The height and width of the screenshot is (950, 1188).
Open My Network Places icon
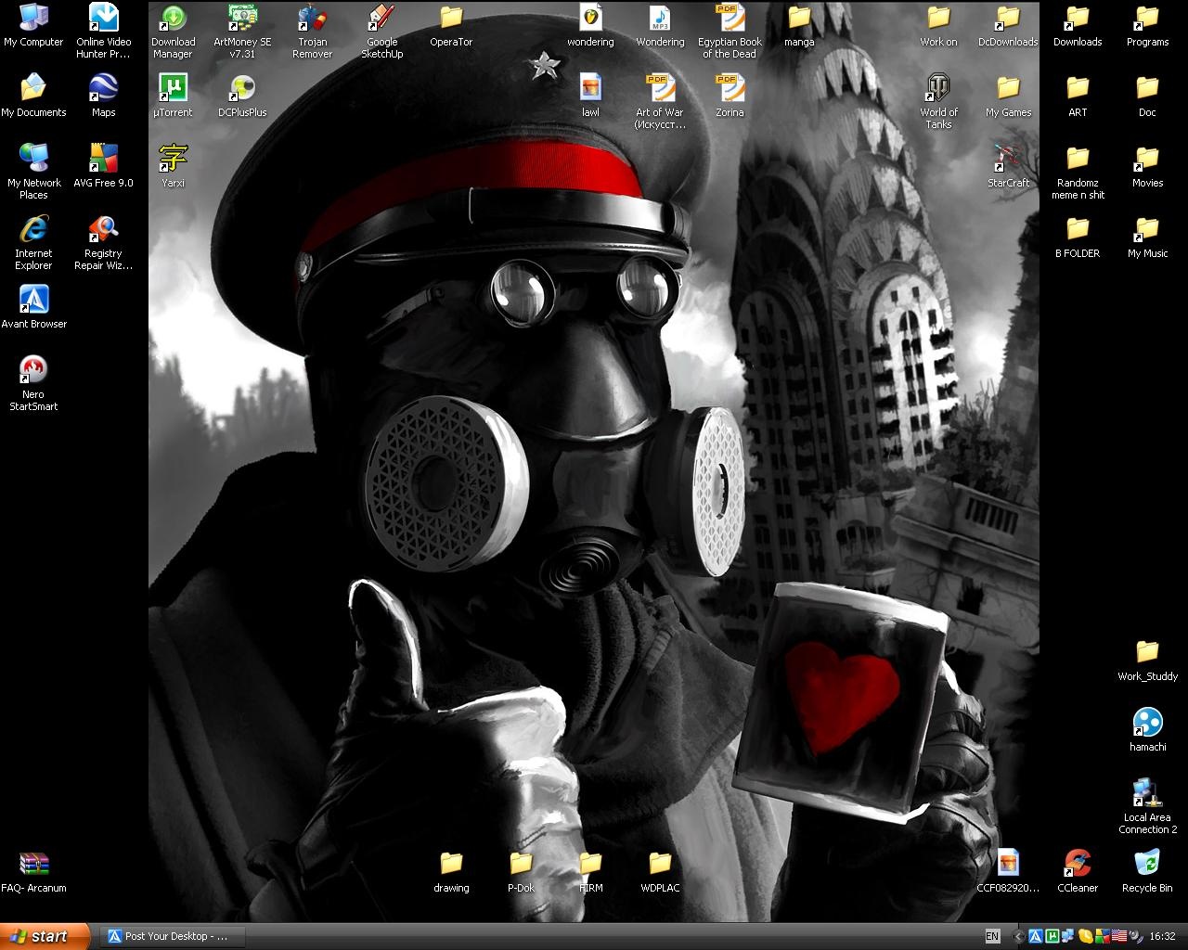(33, 173)
